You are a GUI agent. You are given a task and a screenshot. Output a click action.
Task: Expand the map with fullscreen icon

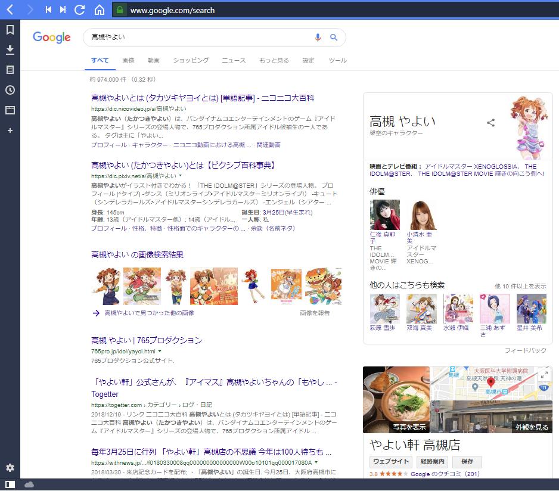[x=544, y=375]
